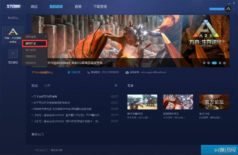The height and width of the screenshot is (155, 238).
Task: Expand the account dropdown arrow beside avatar
Action: coord(234,9)
